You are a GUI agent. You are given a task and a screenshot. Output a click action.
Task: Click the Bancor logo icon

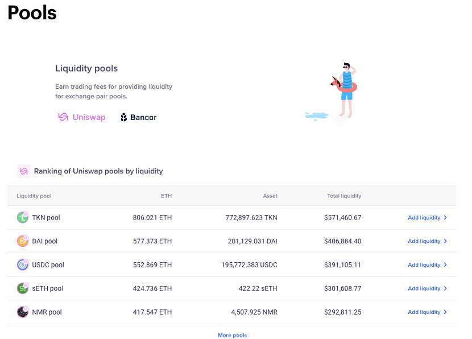124,117
